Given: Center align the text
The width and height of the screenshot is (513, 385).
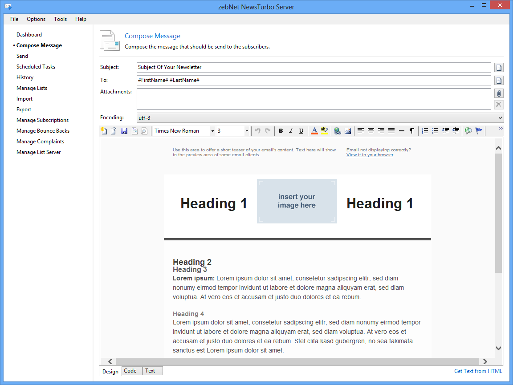Looking at the screenshot, I should point(371,131).
